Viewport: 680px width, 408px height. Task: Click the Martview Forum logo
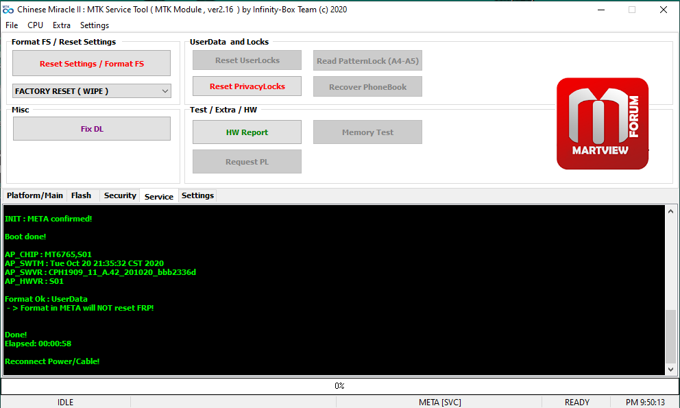[x=603, y=123]
